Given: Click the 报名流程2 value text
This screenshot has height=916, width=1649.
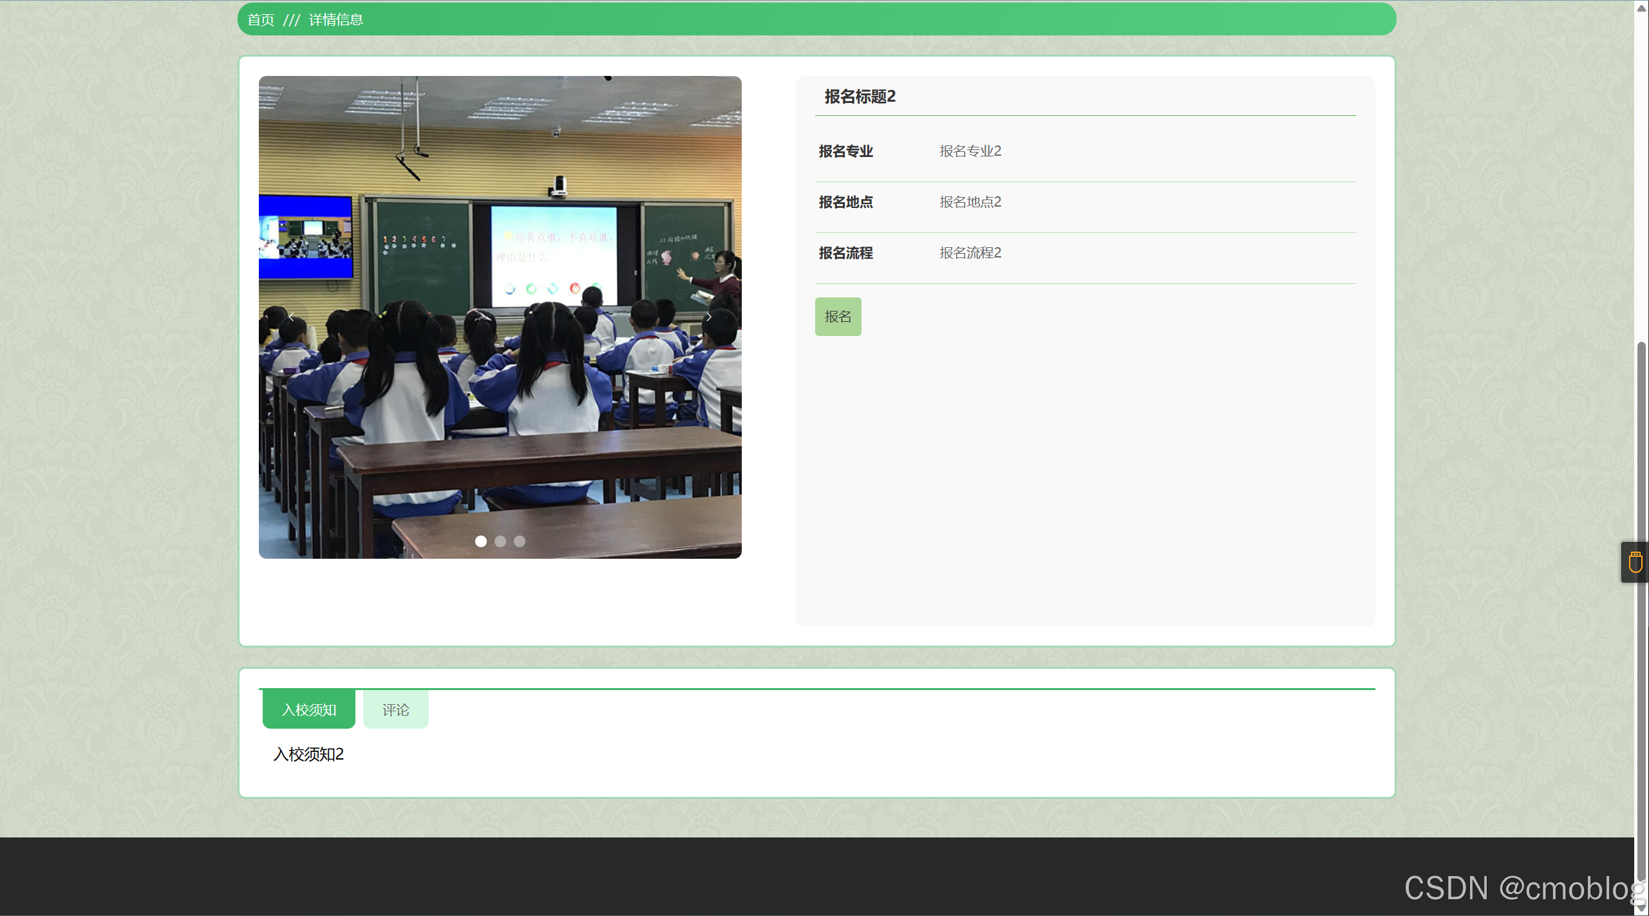Looking at the screenshot, I should pos(970,253).
